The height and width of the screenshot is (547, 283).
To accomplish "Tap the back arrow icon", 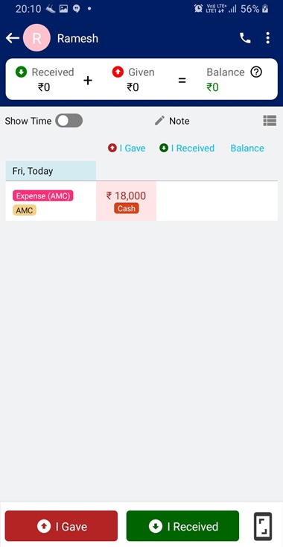I will click(x=12, y=38).
